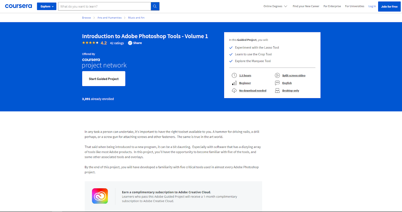Image resolution: width=402 pixels, height=212 pixels.
Task: Click Experiment with the Lasso Tool text
Action: coord(257,48)
